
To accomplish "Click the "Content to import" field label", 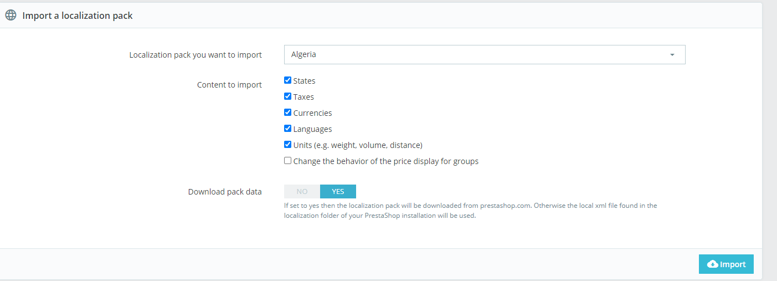I will (x=229, y=85).
